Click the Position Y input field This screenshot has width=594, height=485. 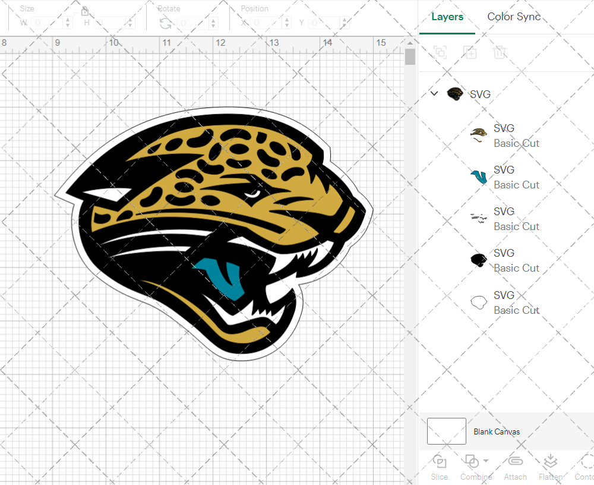click(324, 23)
